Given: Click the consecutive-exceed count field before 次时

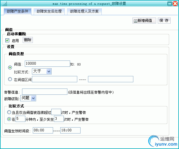Looking at the screenshot, I should (56, 112).
